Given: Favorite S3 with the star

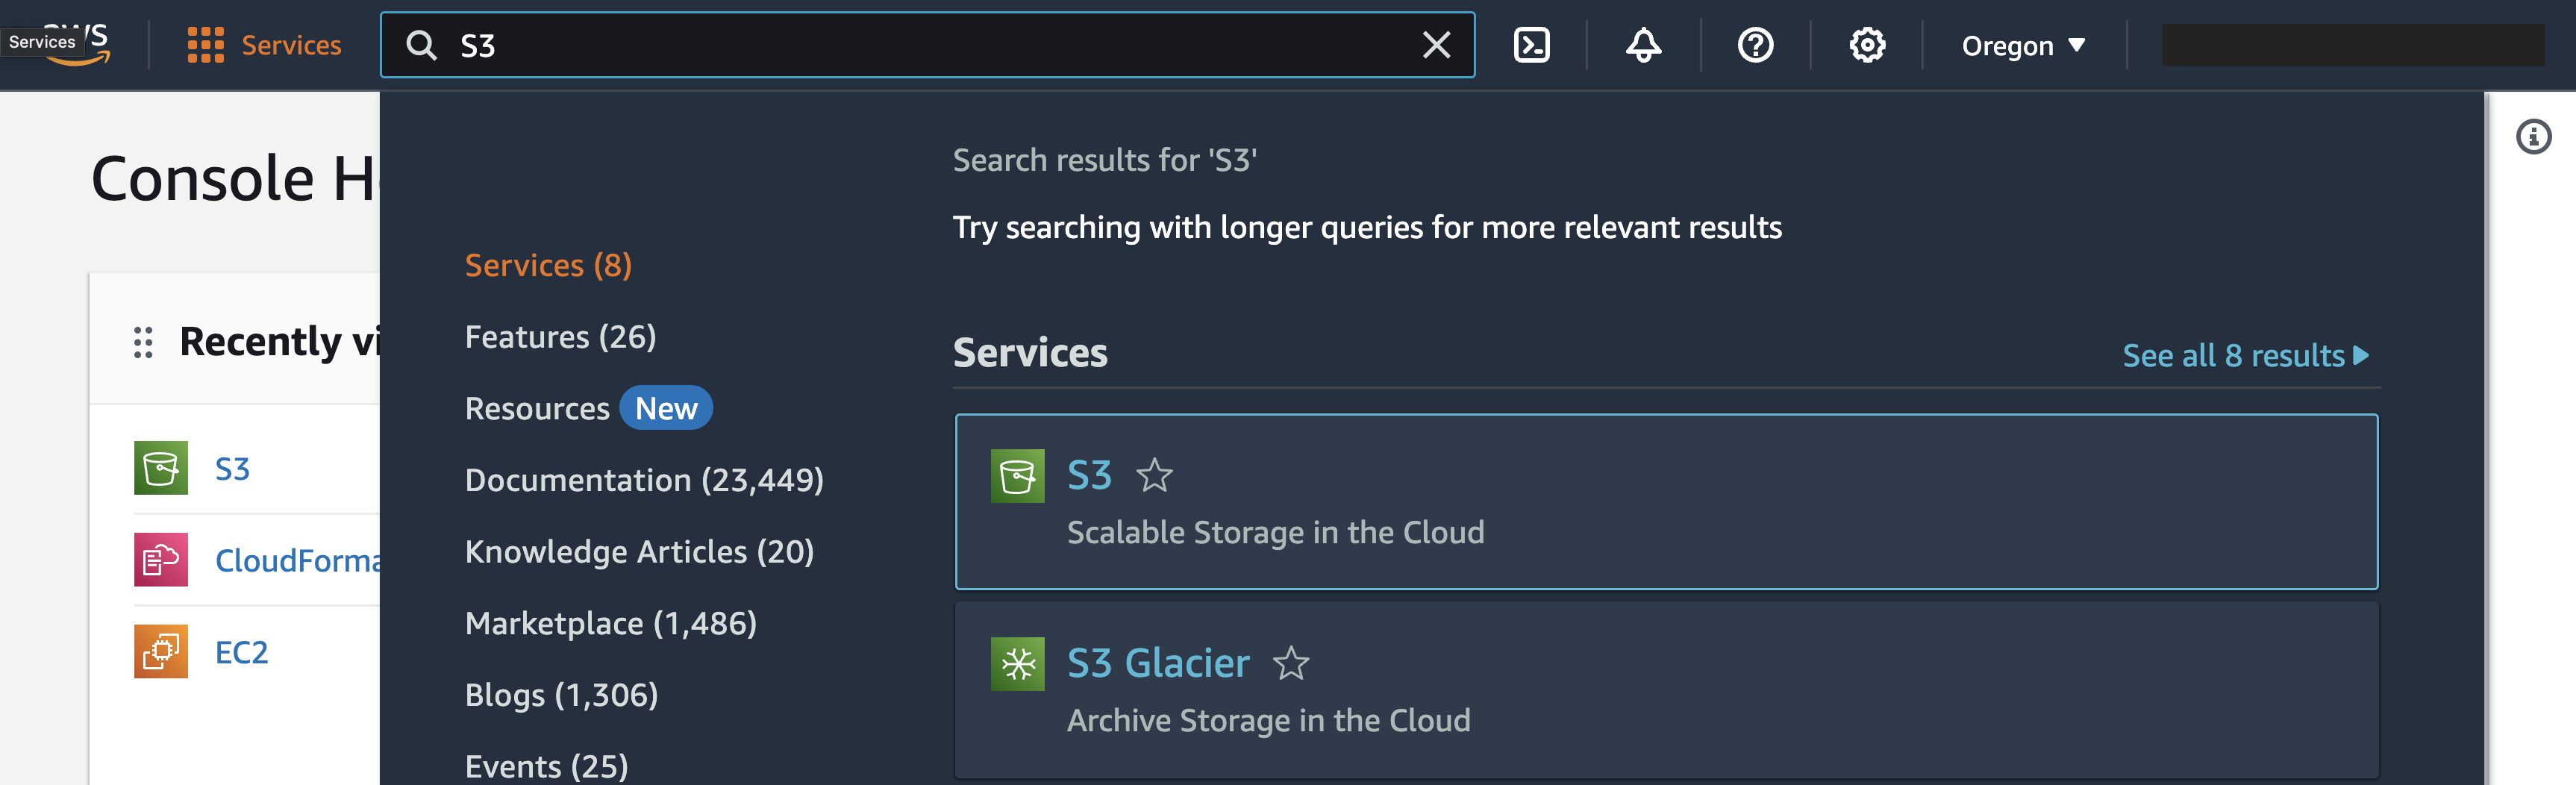Looking at the screenshot, I should [x=1154, y=475].
